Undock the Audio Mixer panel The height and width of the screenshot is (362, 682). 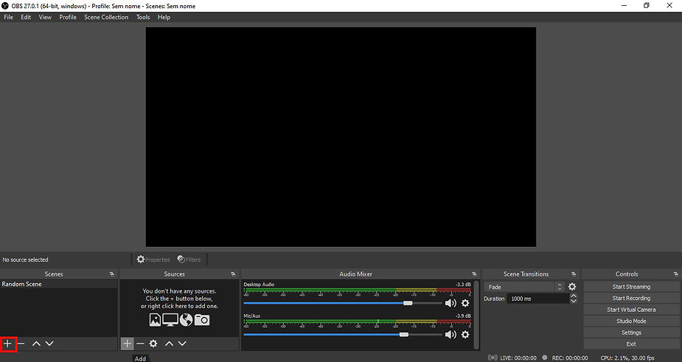point(474,274)
